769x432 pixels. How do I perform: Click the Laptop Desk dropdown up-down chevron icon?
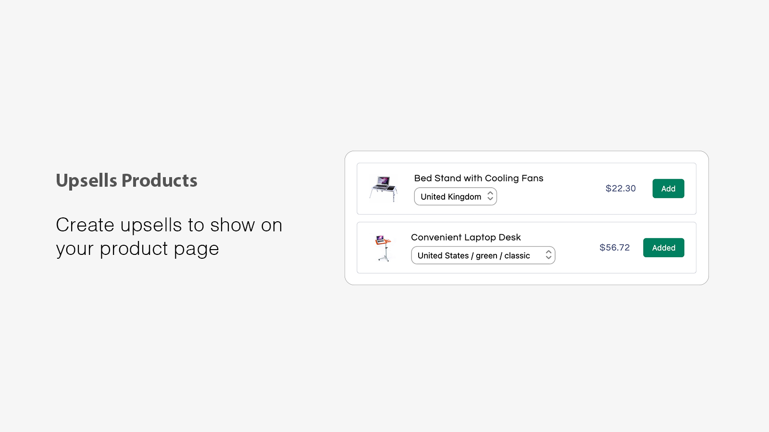(x=548, y=255)
